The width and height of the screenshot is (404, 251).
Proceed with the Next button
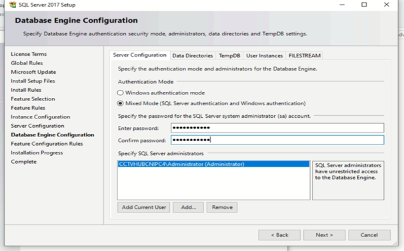click(325, 235)
